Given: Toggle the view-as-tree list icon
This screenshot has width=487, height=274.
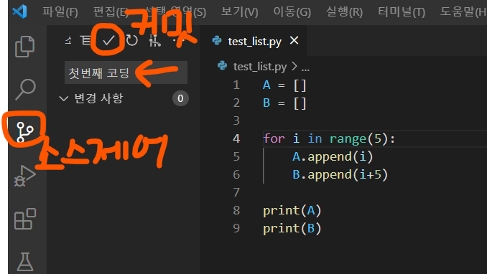Looking at the screenshot, I should click(85, 40).
